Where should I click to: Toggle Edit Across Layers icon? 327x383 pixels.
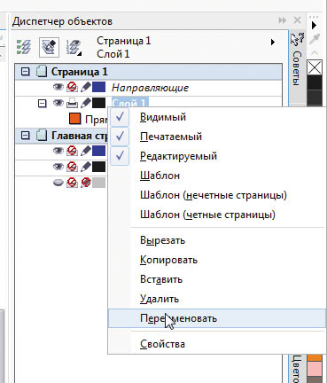49,47
